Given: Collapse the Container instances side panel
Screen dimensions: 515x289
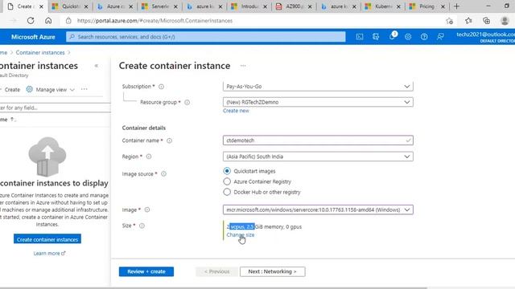Looking at the screenshot, I should pos(97,66).
